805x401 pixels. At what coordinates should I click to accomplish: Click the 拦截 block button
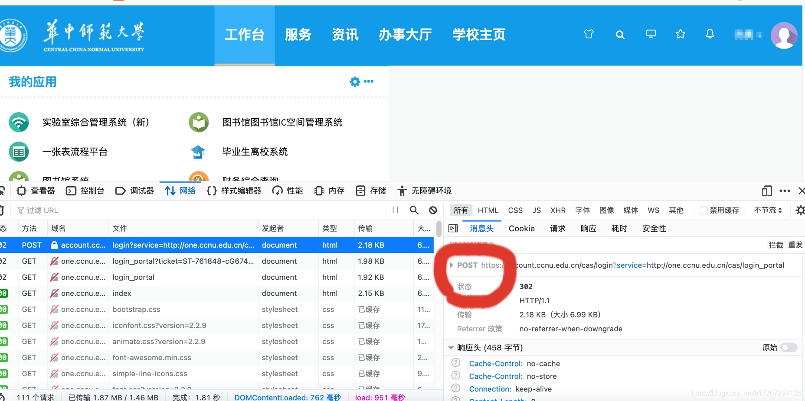point(776,245)
